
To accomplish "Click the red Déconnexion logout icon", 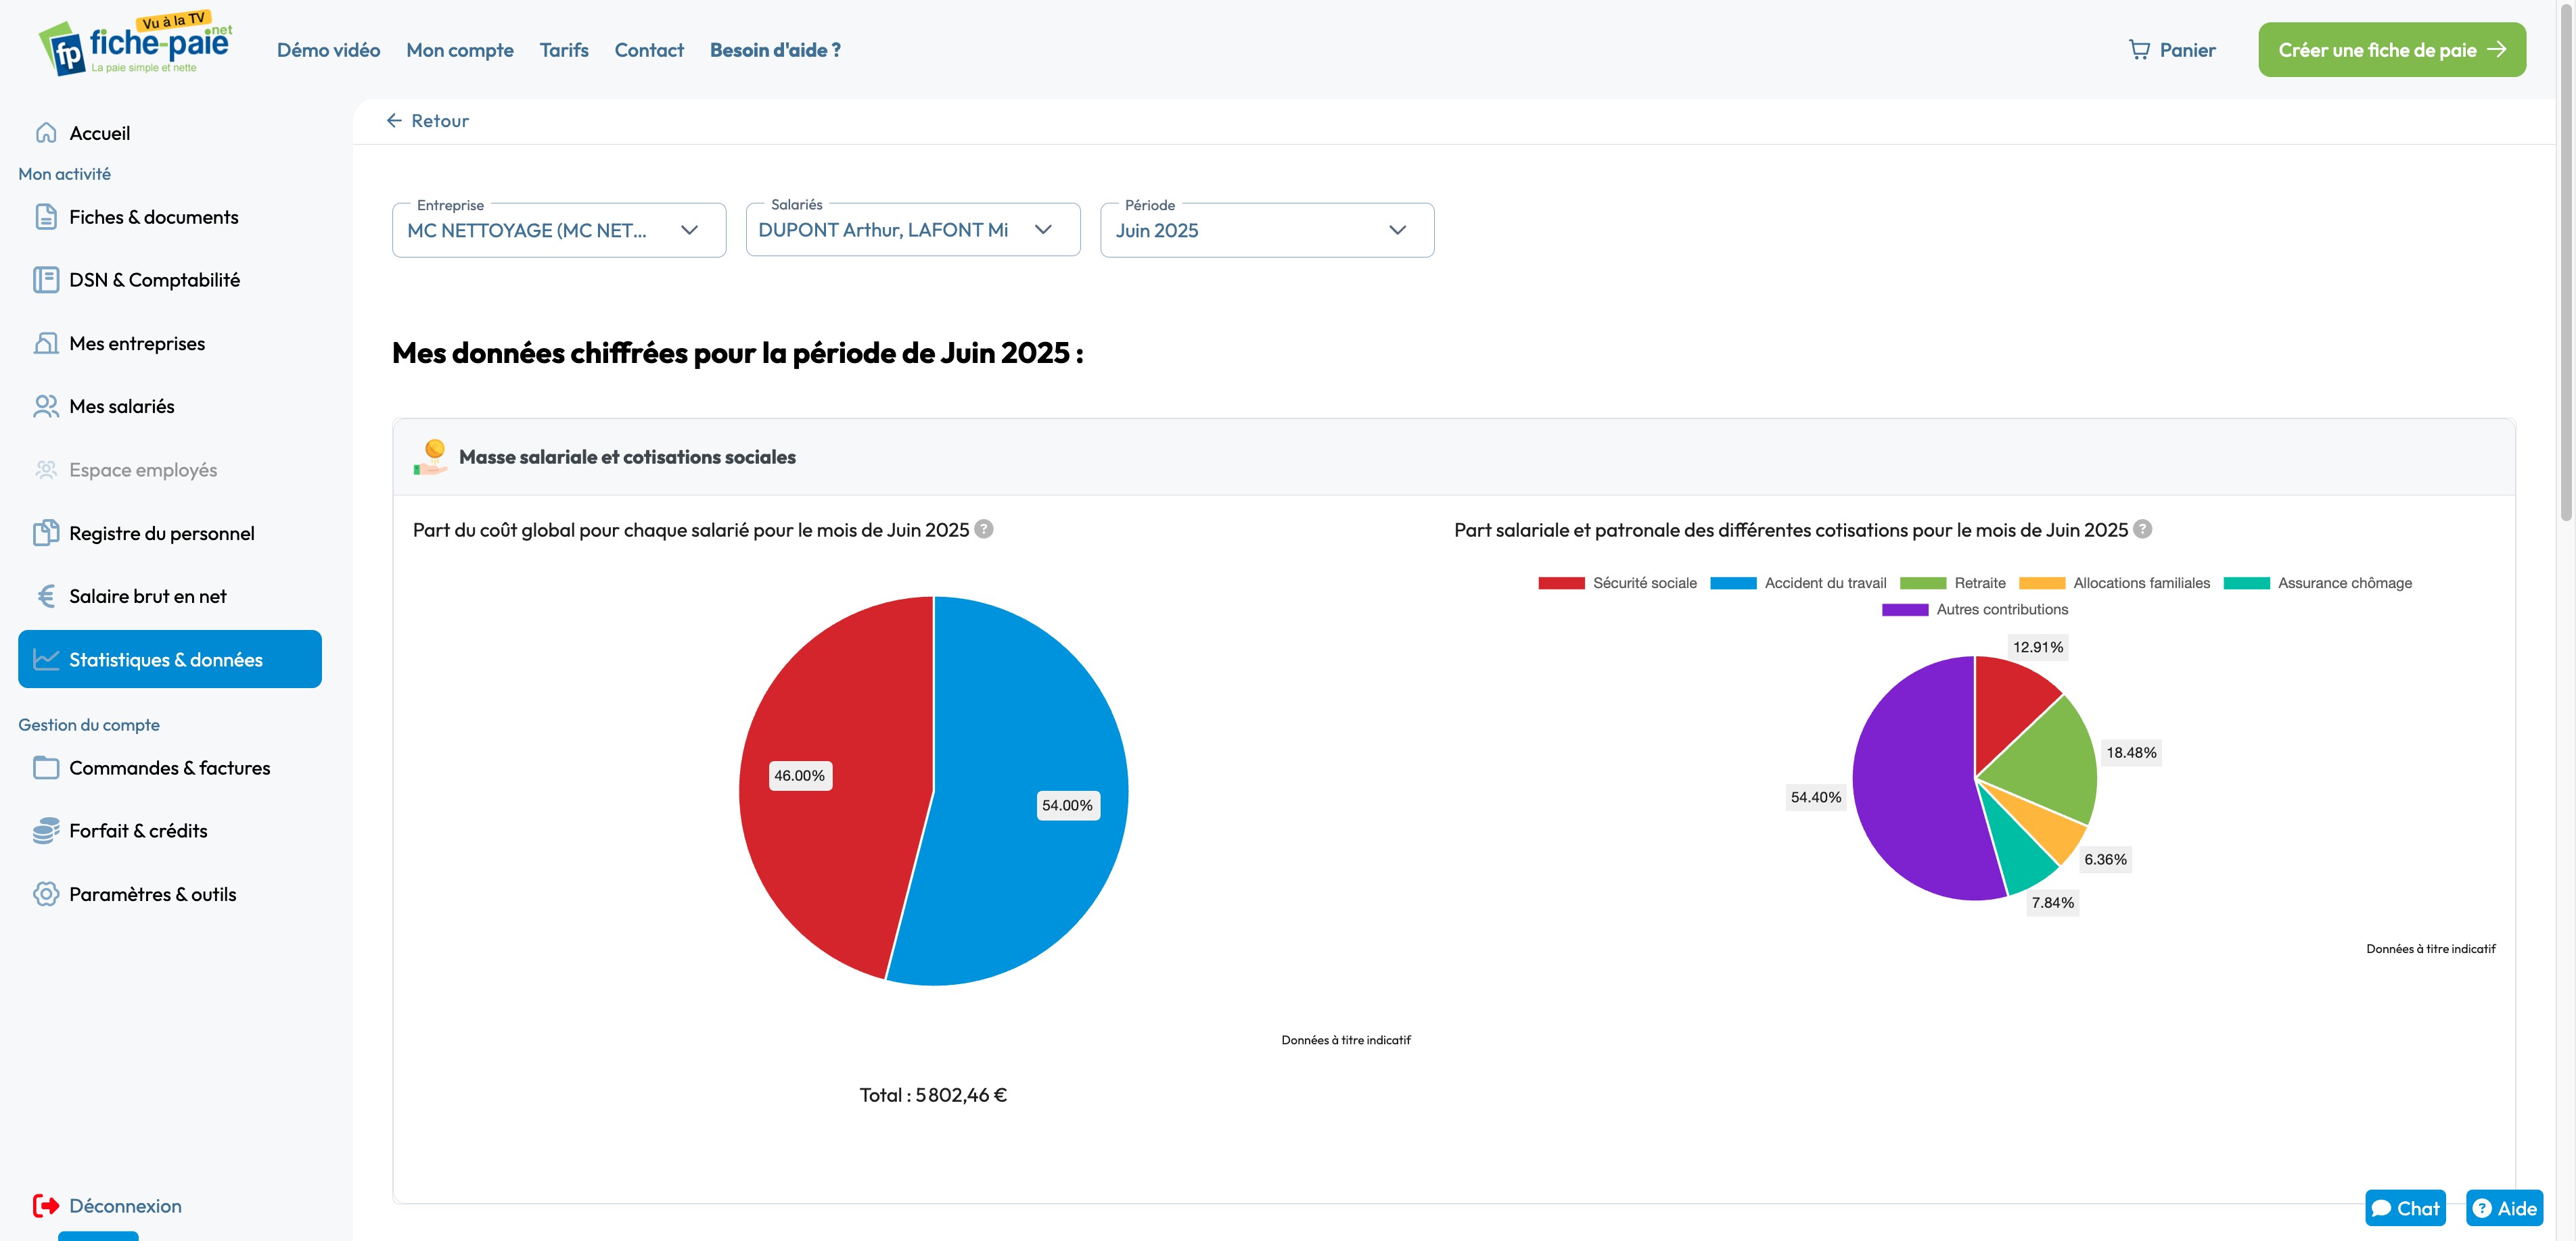I will [x=46, y=1206].
